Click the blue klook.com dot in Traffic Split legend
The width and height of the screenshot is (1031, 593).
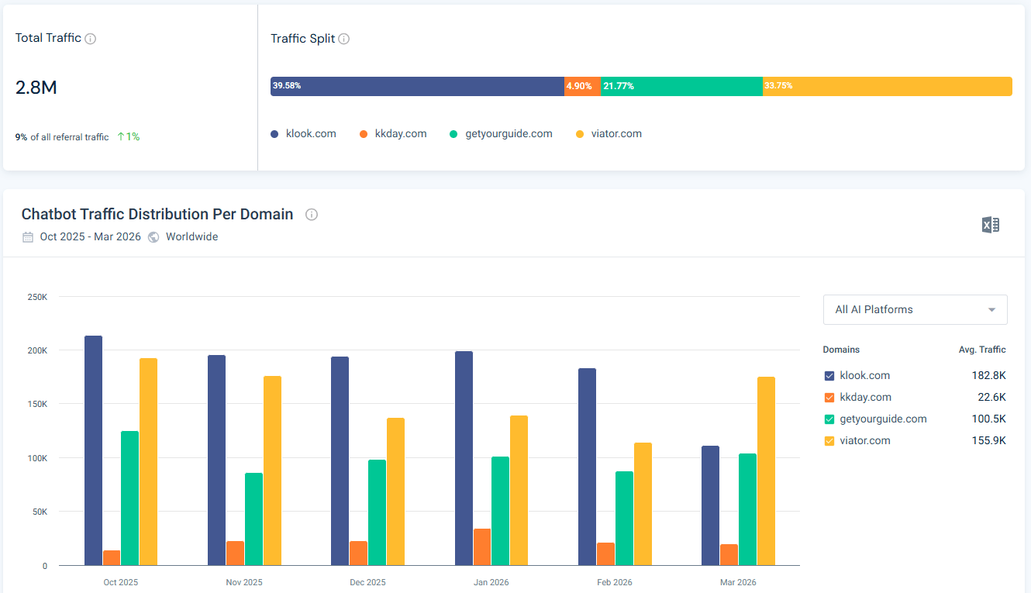pyautogui.click(x=274, y=134)
